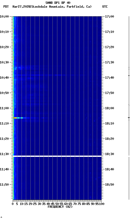The image size is (140, 220).
Task: Click the 17:30 UTC time label
Action: tap(110, 62)
